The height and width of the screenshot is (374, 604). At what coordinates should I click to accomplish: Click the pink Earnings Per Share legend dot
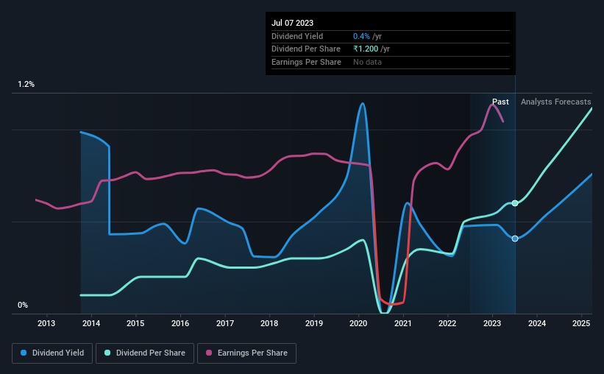(x=209, y=353)
